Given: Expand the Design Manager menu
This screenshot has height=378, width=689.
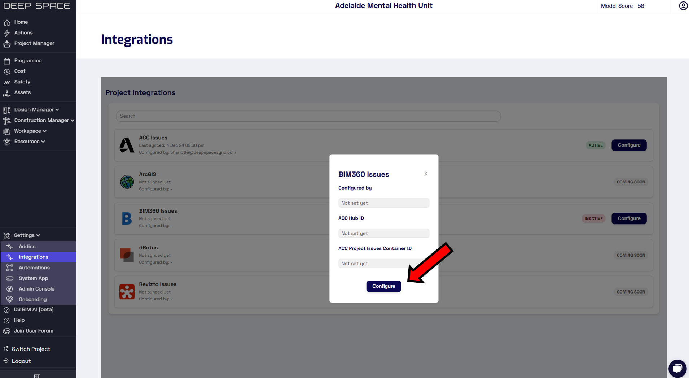Looking at the screenshot, I should 34,109.
